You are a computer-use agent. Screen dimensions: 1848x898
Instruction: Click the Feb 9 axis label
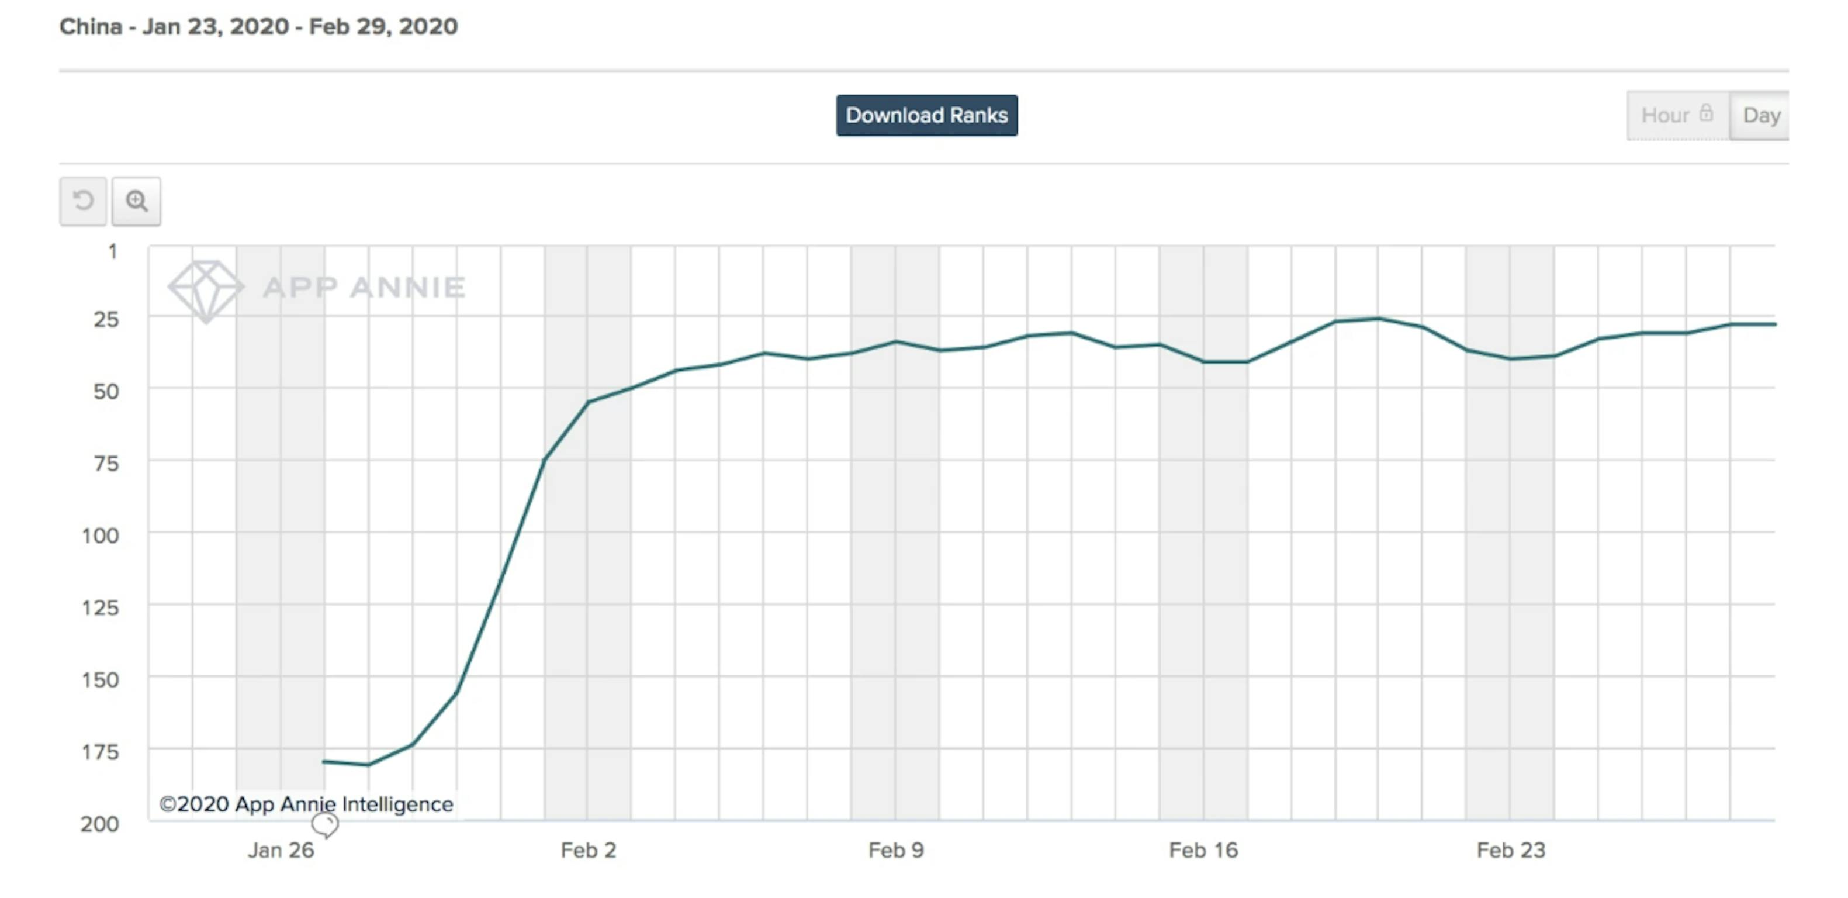coord(896,851)
